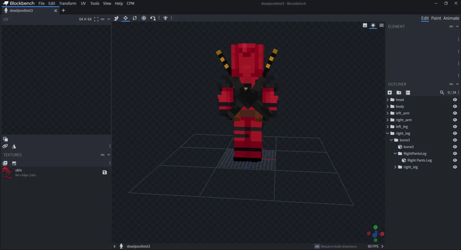Viewport: 461px width, 250px height.
Task: Open the File menu
Action: [41, 3]
